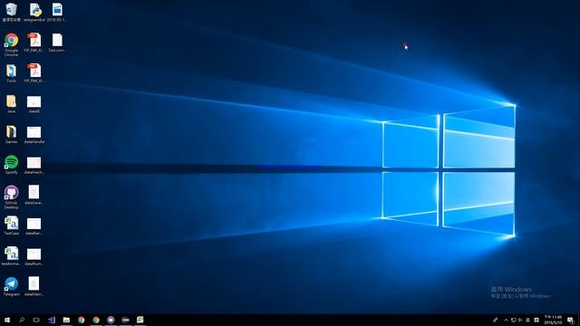Open the taskbar clock and date

coord(553,320)
